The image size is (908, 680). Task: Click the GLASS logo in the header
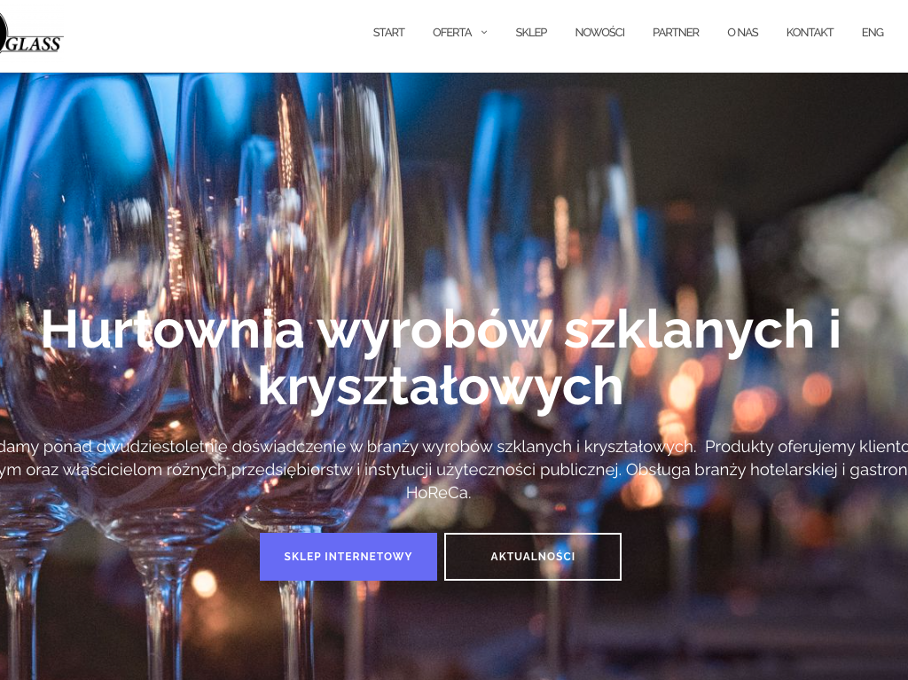(31, 36)
